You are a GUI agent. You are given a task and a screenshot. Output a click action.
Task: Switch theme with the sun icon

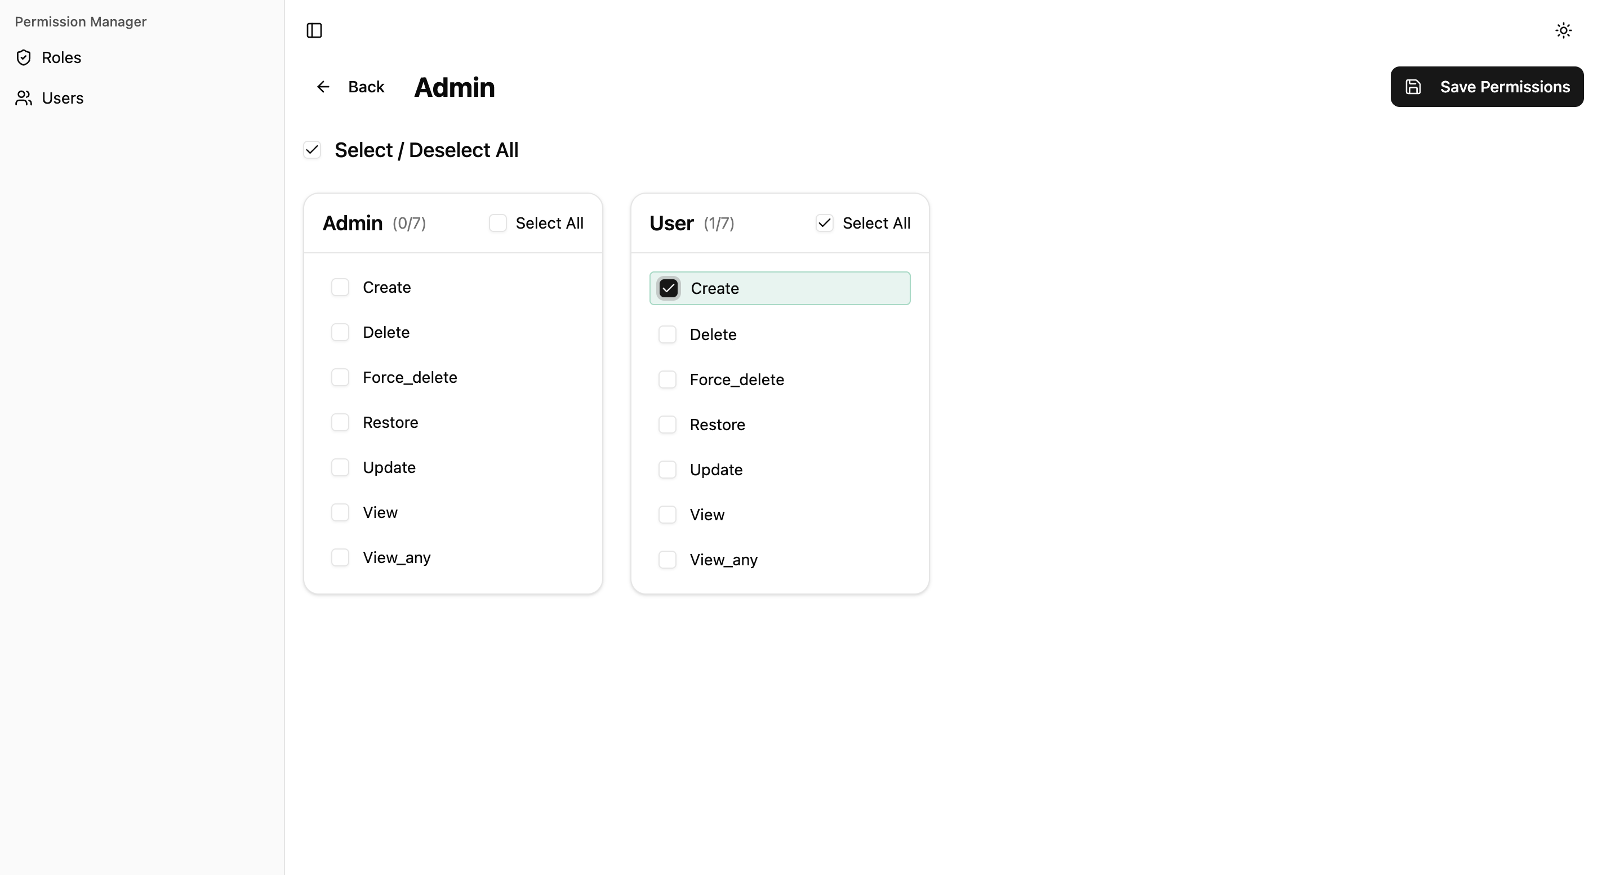pos(1563,30)
